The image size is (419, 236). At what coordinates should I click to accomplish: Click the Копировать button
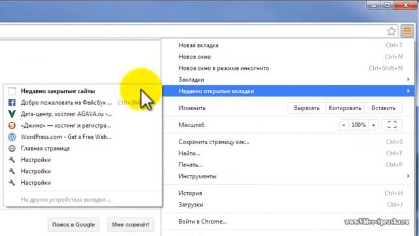[x=345, y=108]
